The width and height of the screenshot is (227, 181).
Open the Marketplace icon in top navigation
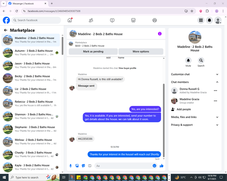coord(133,20)
